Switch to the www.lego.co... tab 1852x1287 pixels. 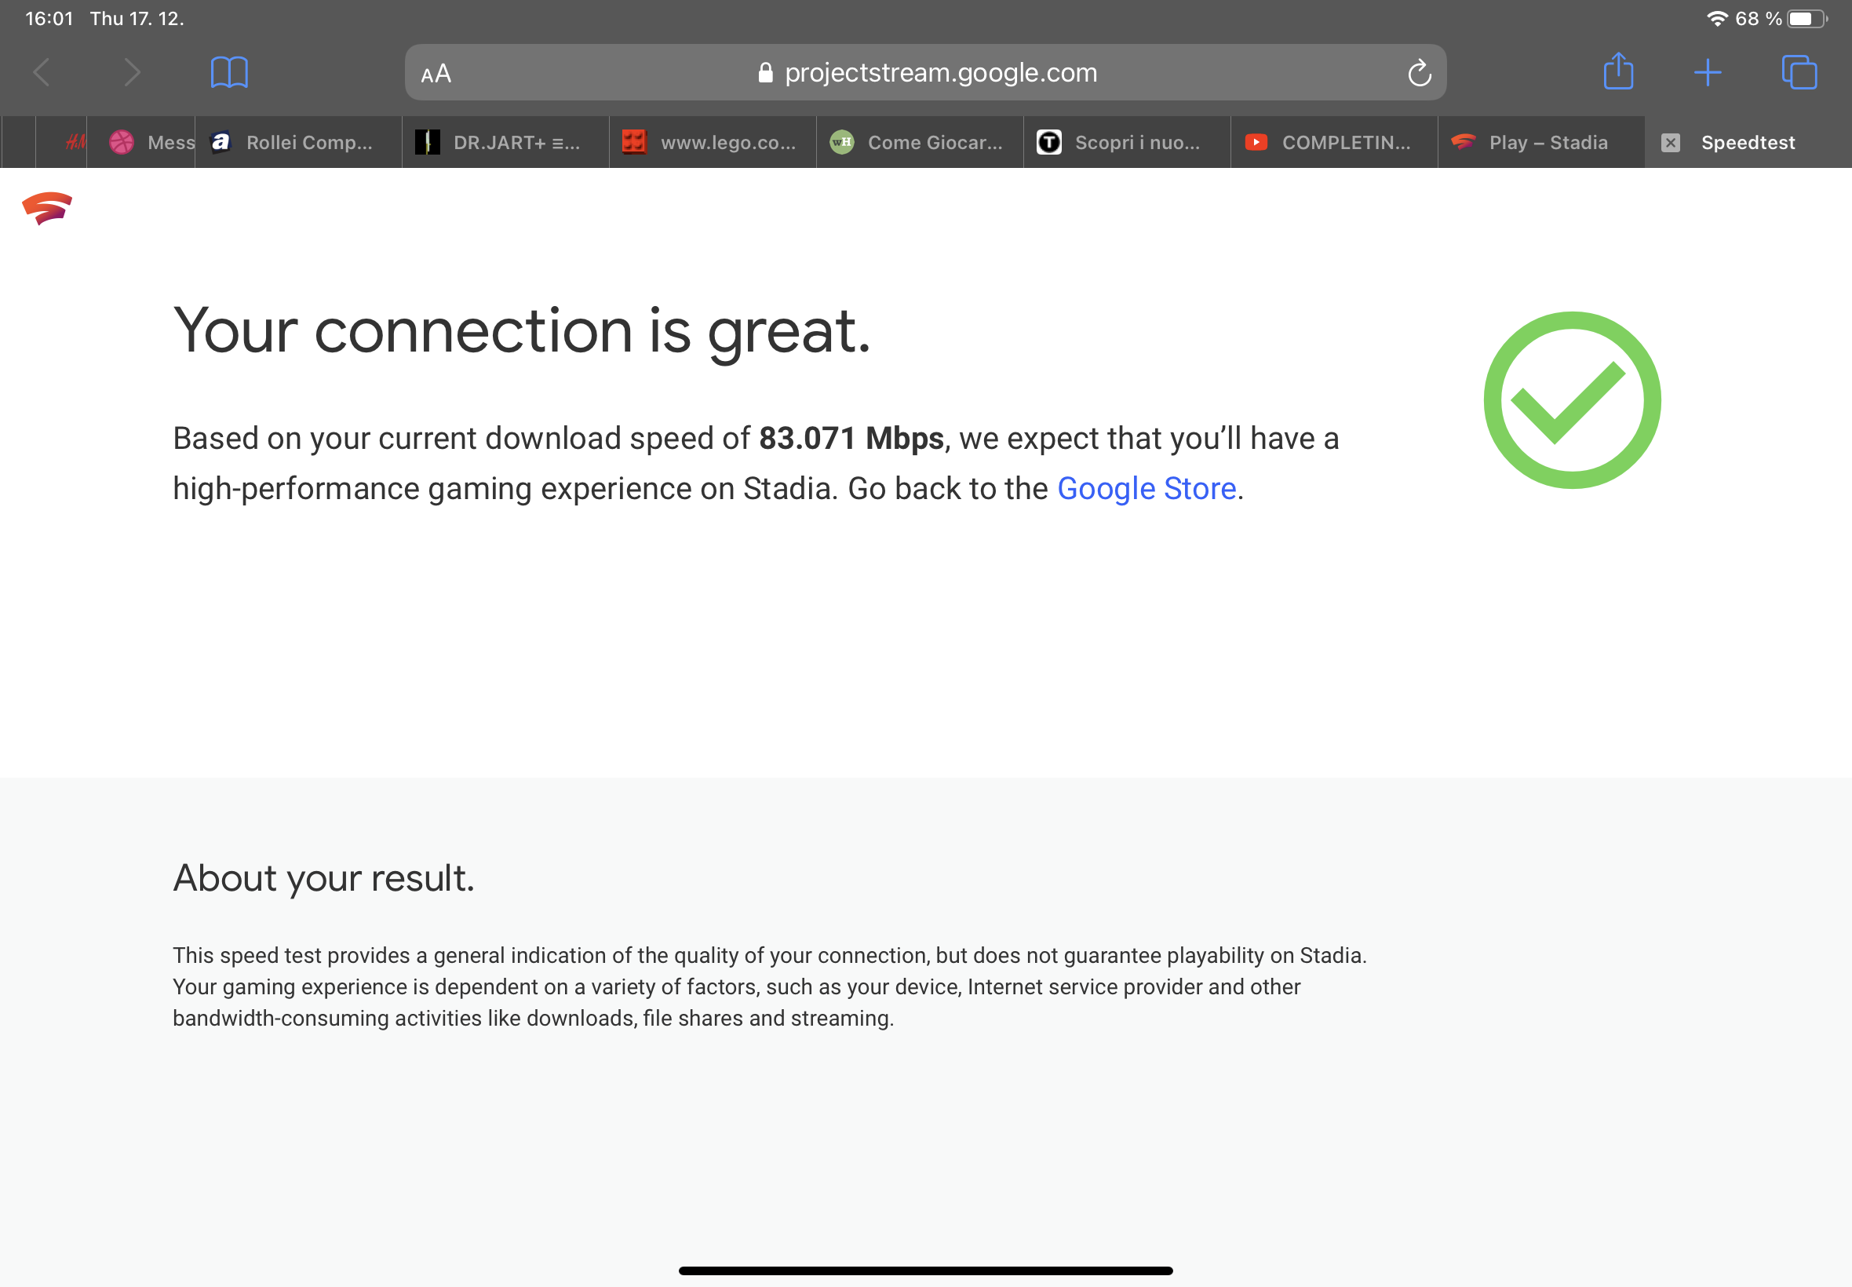[x=713, y=143]
